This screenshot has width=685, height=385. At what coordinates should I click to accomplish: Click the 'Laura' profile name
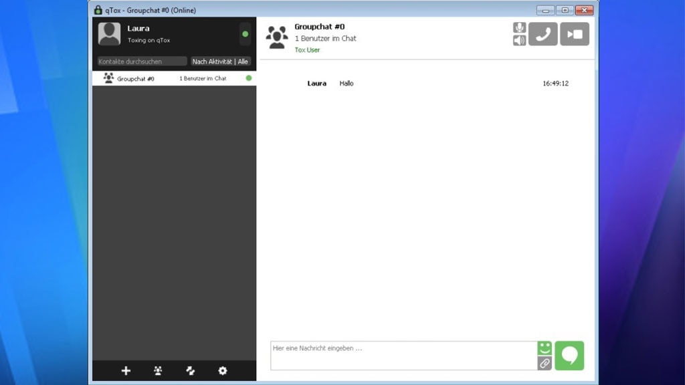coord(138,29)
